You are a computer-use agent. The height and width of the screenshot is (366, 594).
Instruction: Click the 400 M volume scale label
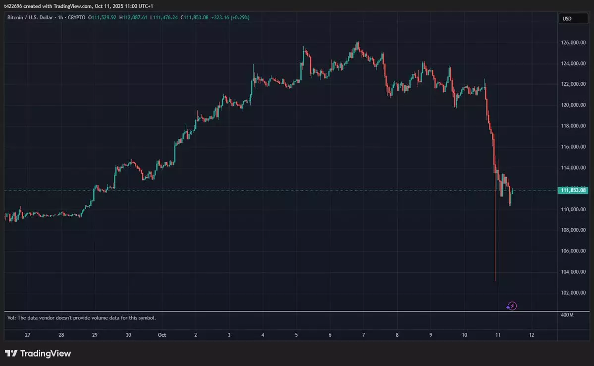[567, 315]
